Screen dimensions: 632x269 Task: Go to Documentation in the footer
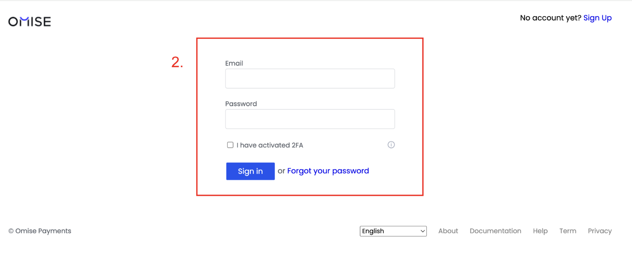[x=495, y=231]
